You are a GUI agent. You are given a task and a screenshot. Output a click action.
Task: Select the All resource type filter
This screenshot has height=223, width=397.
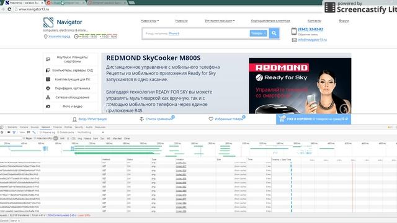[x=56, y=138]
